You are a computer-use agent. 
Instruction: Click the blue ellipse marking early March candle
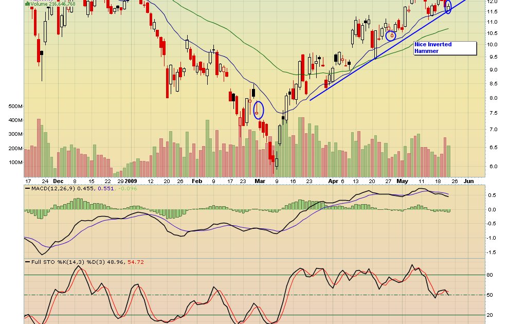(x=259, y=110)
